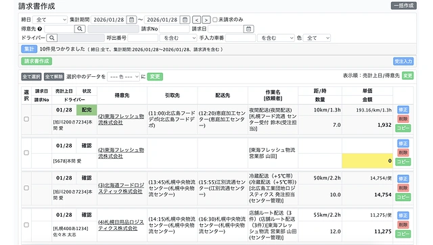Viewport: 433px width, 245px height.
Task: Select the zero-amount 東海フレッシュ row checkbox
Action: pyautogui.click(x=26, y=153)
